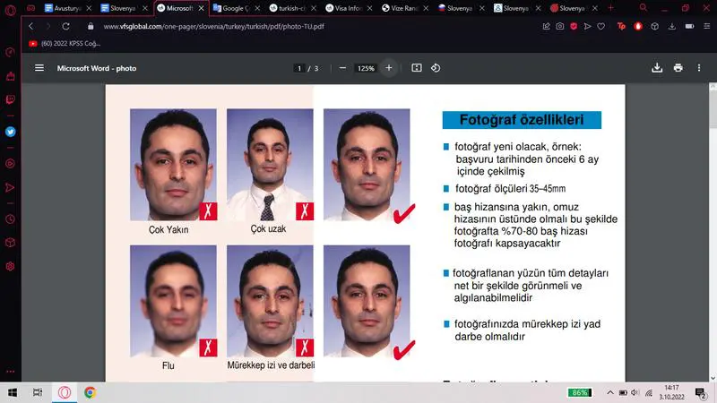This screenshot has width=717, height=403.
Task: Go back to previous page
Action: point(31,27)
